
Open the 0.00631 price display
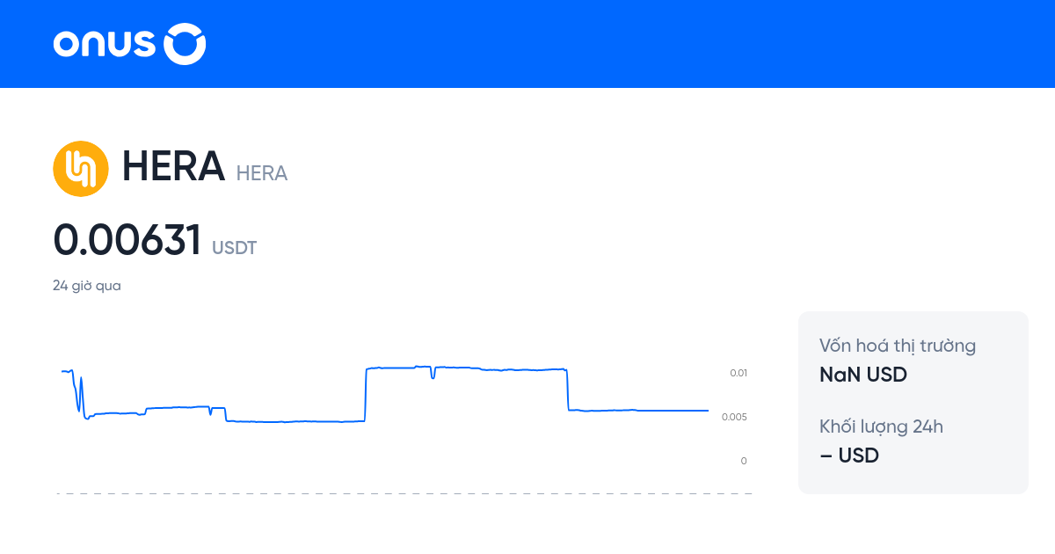(x=127, y=239)
